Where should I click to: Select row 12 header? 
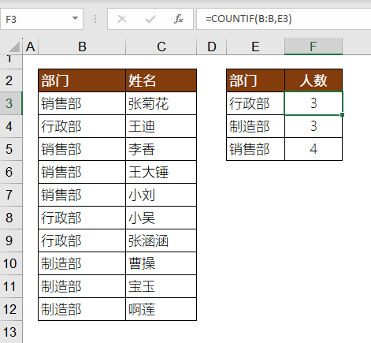(x=11, y=309)
